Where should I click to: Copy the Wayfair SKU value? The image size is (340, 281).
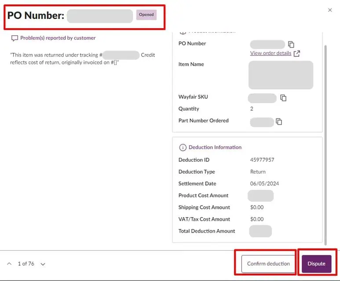pos(283,98)
